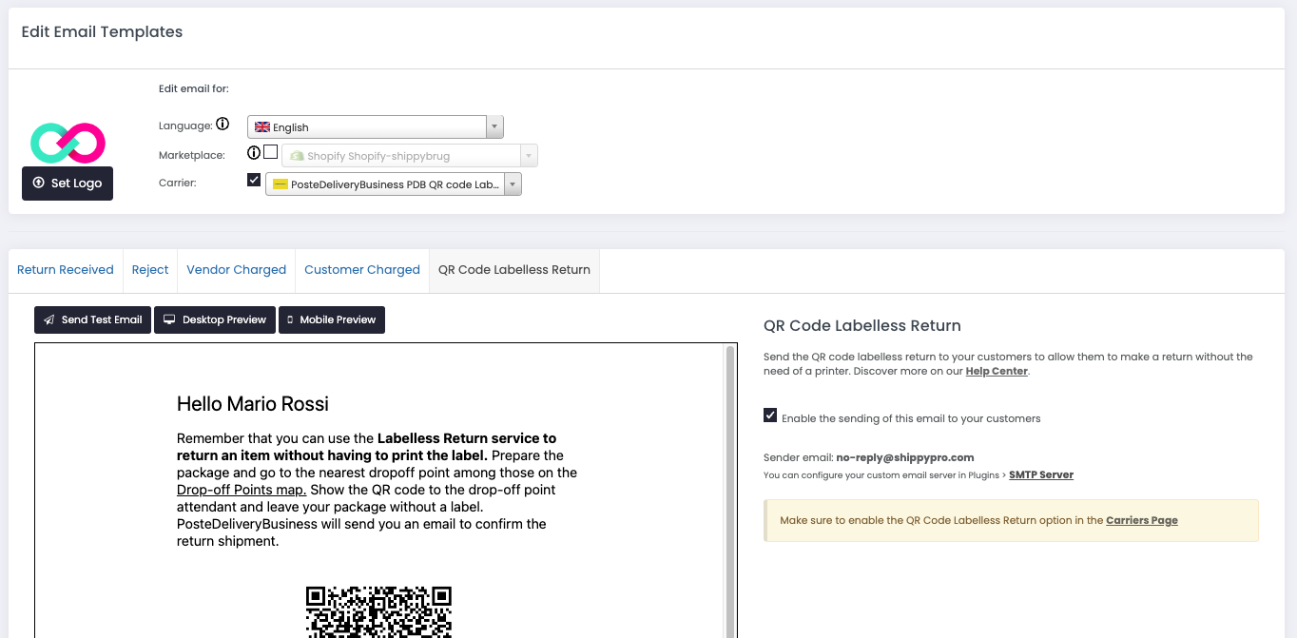Image resolution: width=1297 pixels, height=638 pixels.
Task: Click the phone icon for Mobile Preview
Action: [x=287, y=319]
